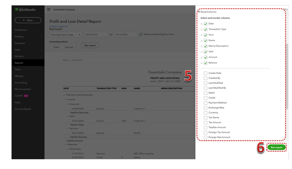The height and width of the screenshot is (169, 292).
Task: Enable the Exchange Rate column checkbox
Action: [206, 108]
